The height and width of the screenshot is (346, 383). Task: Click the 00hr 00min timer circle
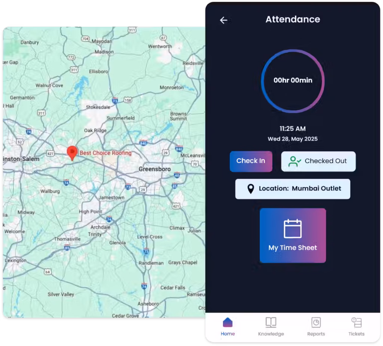(x=292, y=81)
